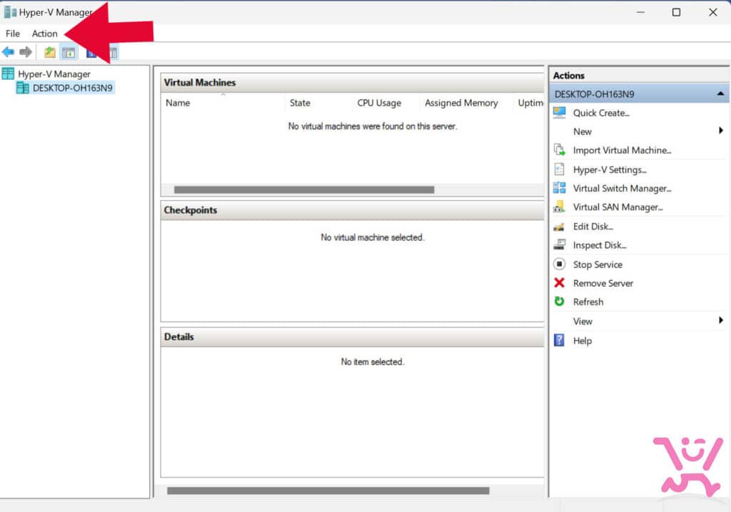Screen dimensions: 731x512
Task: Open the New submenu in Actions
Action: tap(583, 131)
